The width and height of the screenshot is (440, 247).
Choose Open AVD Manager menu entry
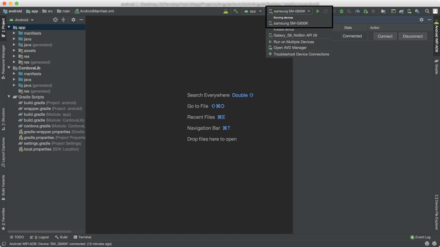(x=299, y=48)
